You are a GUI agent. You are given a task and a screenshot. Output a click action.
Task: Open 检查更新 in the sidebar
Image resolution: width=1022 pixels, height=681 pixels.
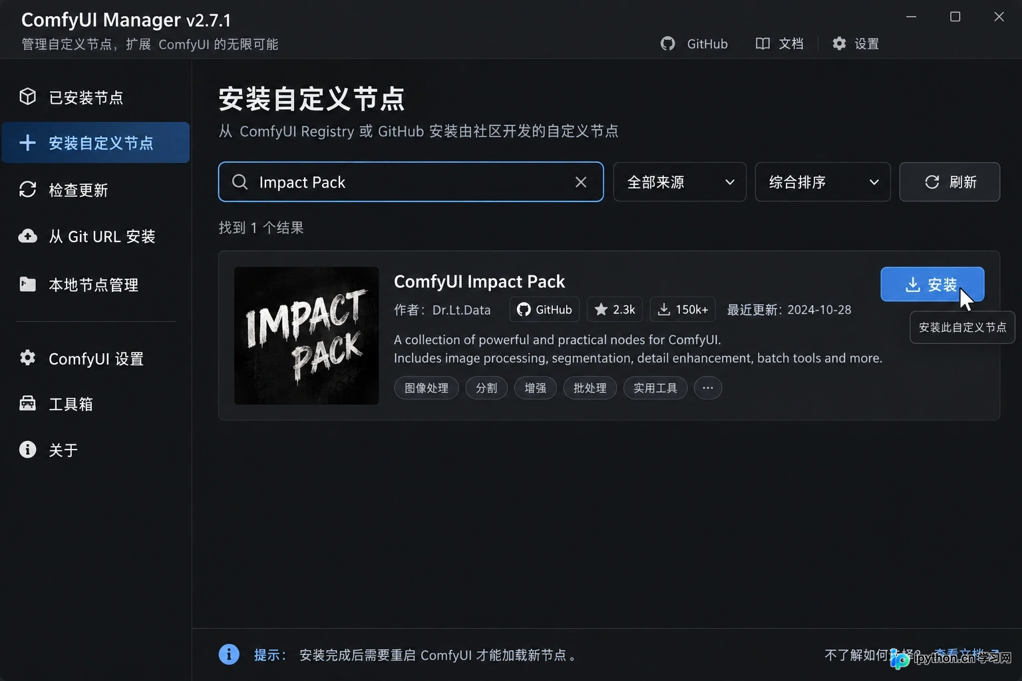pos(96,190)
